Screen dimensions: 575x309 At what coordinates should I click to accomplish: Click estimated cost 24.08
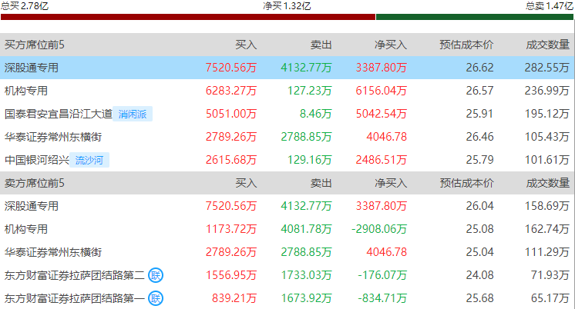[479, 275]
